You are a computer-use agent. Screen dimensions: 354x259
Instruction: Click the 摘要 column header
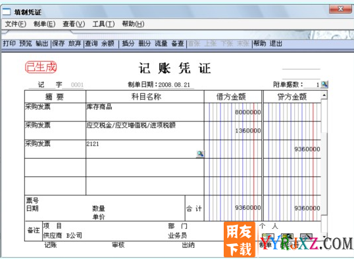click(55, 97)
